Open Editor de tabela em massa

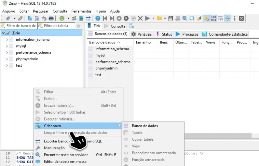point(79,162)
